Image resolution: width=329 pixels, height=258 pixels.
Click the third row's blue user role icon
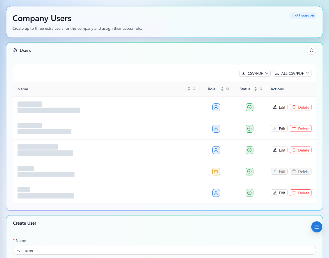[x=216, y=150]
